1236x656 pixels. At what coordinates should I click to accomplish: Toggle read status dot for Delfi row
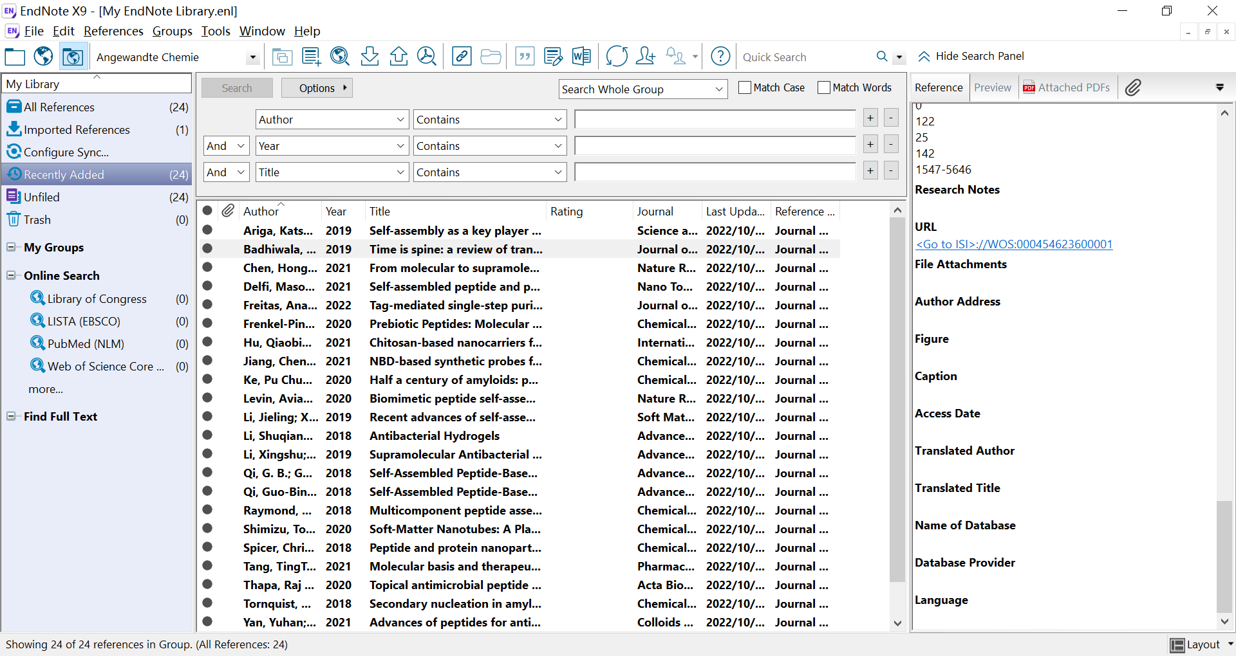pos(207,286)
